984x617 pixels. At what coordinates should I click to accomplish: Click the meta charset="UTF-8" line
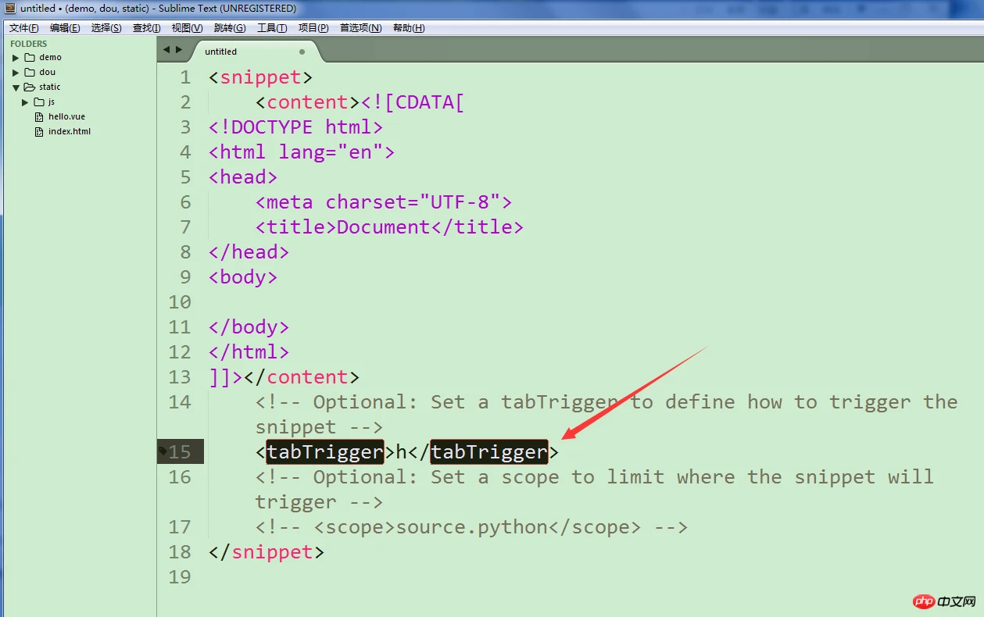384,202
